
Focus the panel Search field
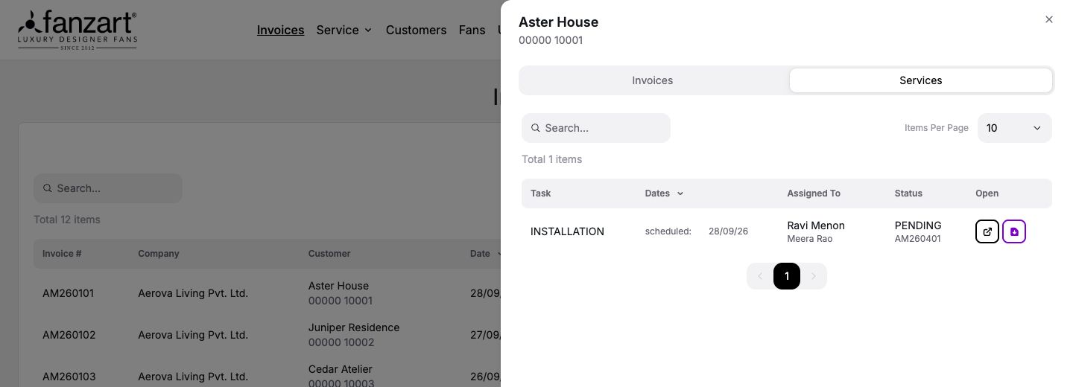pos(596,128)
